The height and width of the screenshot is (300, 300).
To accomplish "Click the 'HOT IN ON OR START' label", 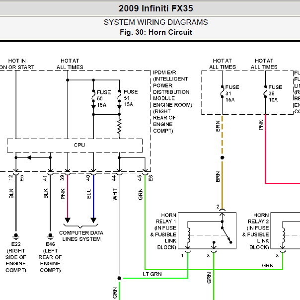I will click(17, 64).
